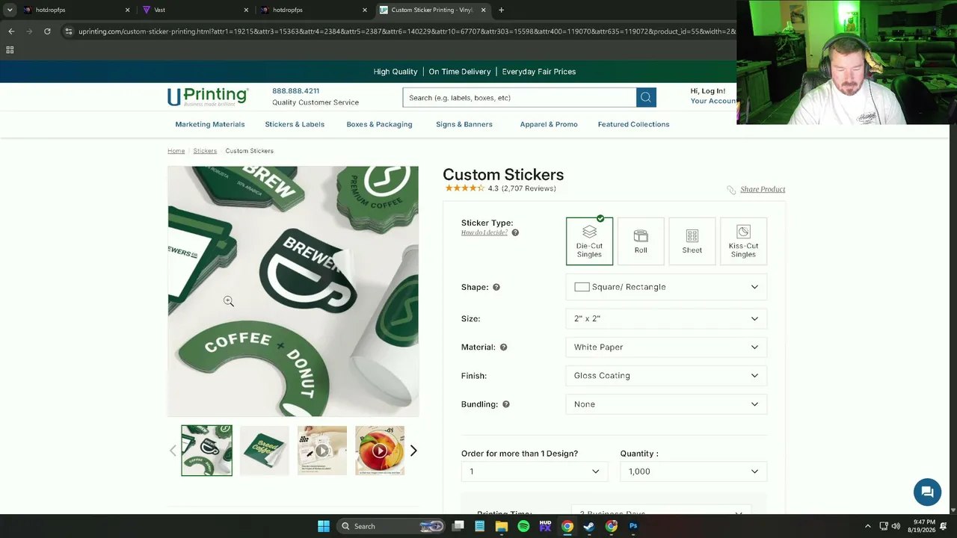
Task: Open Task View on the taskbar
Action: 458,526
